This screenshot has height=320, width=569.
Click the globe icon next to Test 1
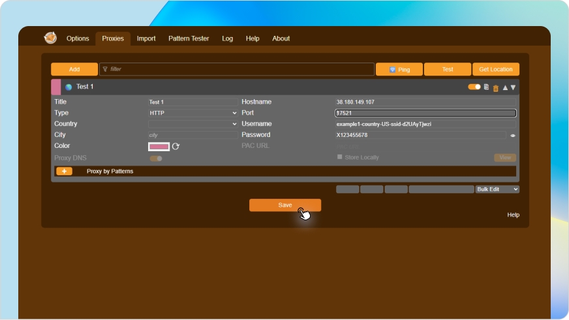69,87
